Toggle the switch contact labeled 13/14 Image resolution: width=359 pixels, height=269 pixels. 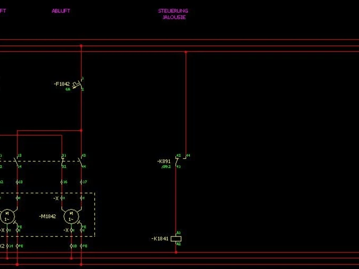[x=16, y=161]
